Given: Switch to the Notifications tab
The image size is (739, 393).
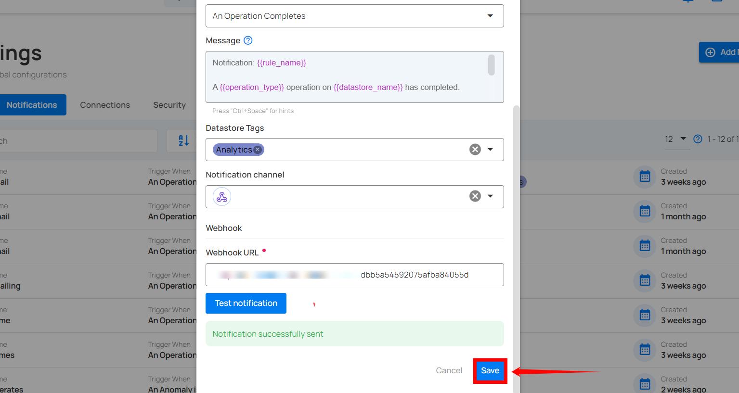Looking at the screenshot, I should coord(32,105).
